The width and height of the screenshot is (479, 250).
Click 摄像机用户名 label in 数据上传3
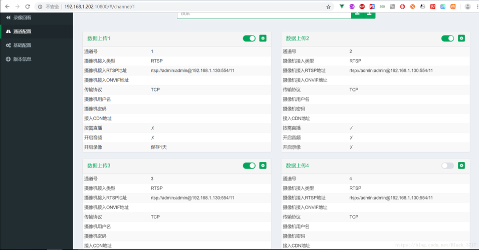click(x=97, y=226)
